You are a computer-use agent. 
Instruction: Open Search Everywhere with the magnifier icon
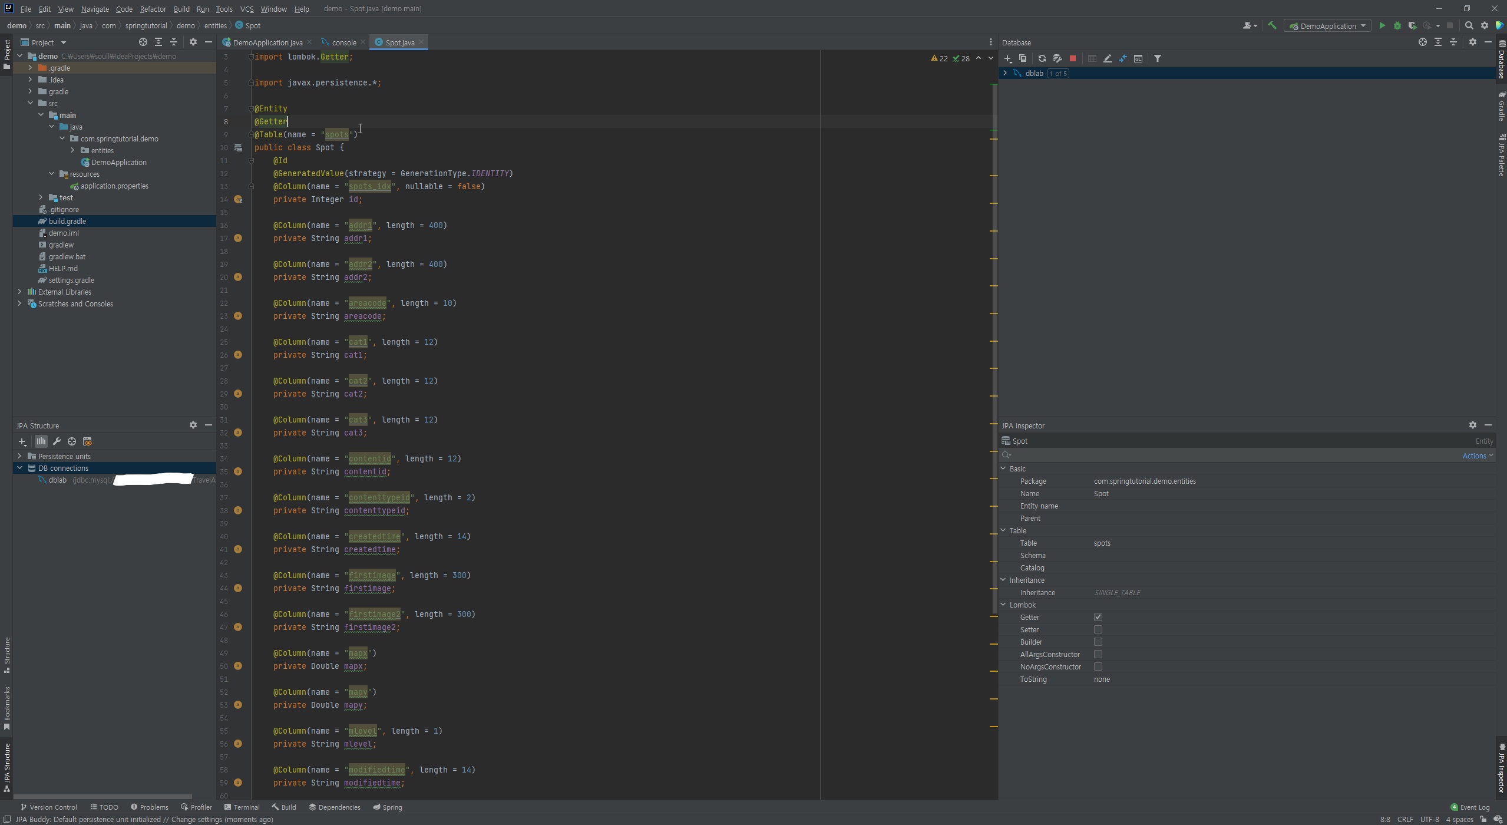1469,26
